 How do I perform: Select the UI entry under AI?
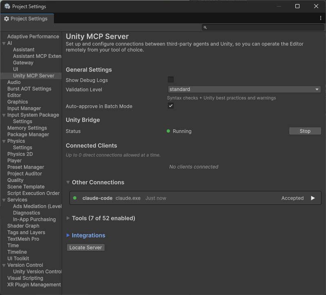pos(16,69)
